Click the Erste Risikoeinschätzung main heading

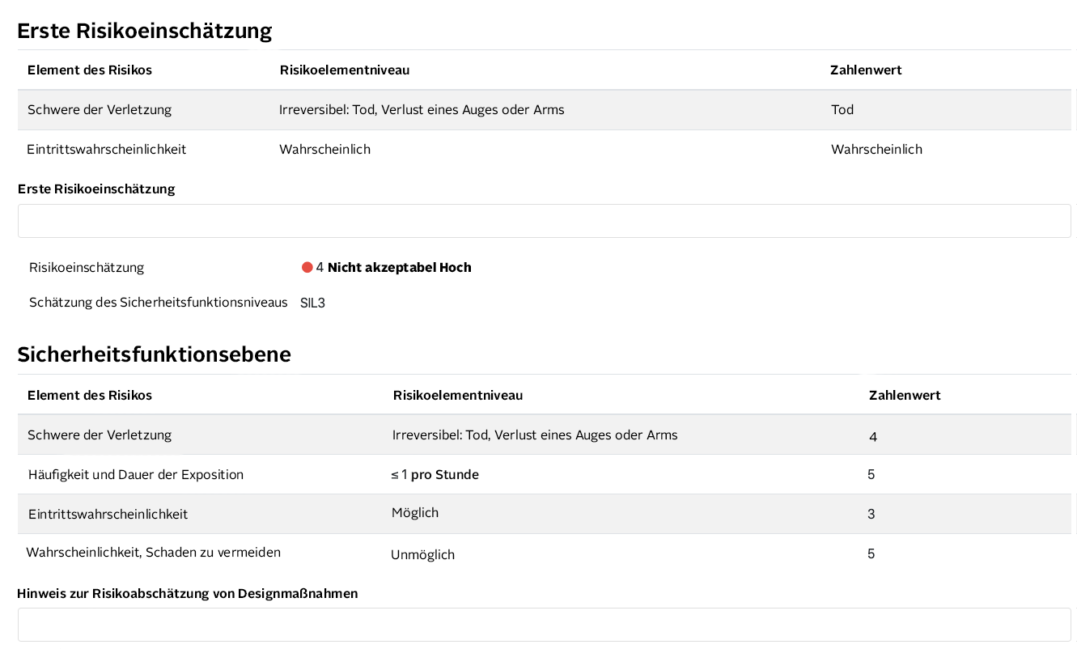[144, 31]
